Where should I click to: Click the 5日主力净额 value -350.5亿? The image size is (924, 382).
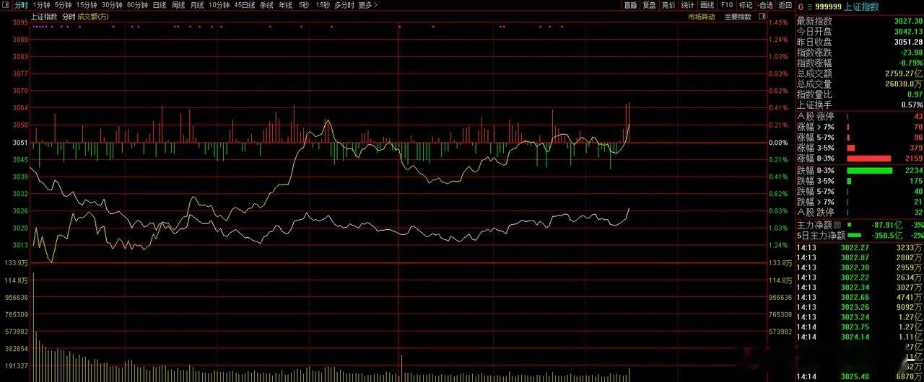[889, 235]
